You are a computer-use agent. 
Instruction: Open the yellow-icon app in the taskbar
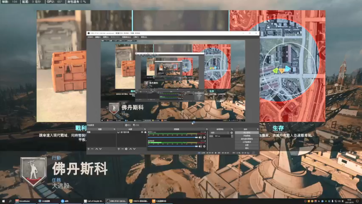coord(139,201)
